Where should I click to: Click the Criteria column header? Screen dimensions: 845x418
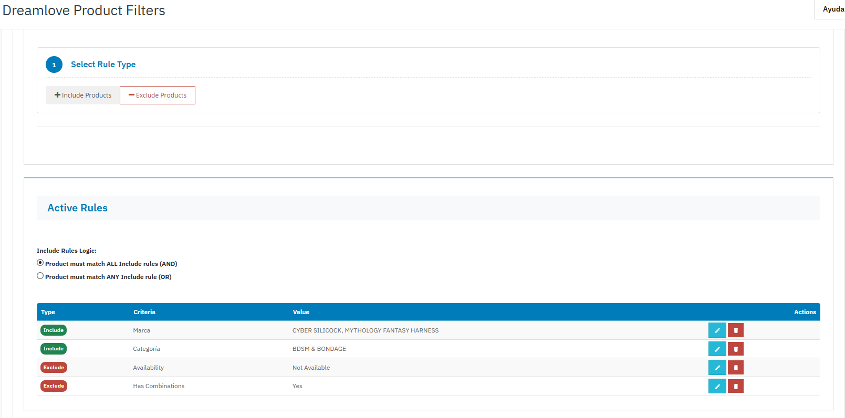pos(144,312)
